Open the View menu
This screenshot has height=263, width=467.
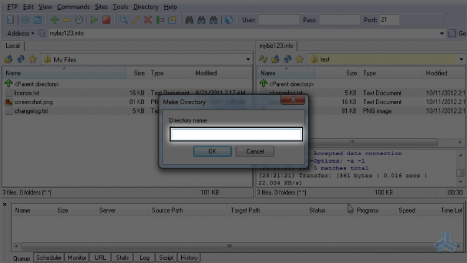point(45,7)
